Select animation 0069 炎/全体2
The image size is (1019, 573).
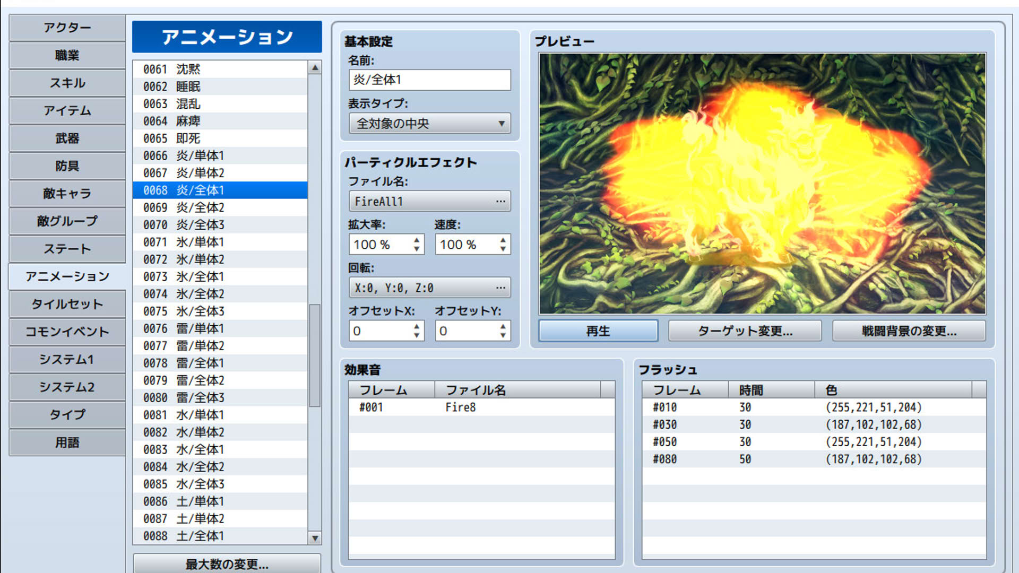tap(220, 207)
